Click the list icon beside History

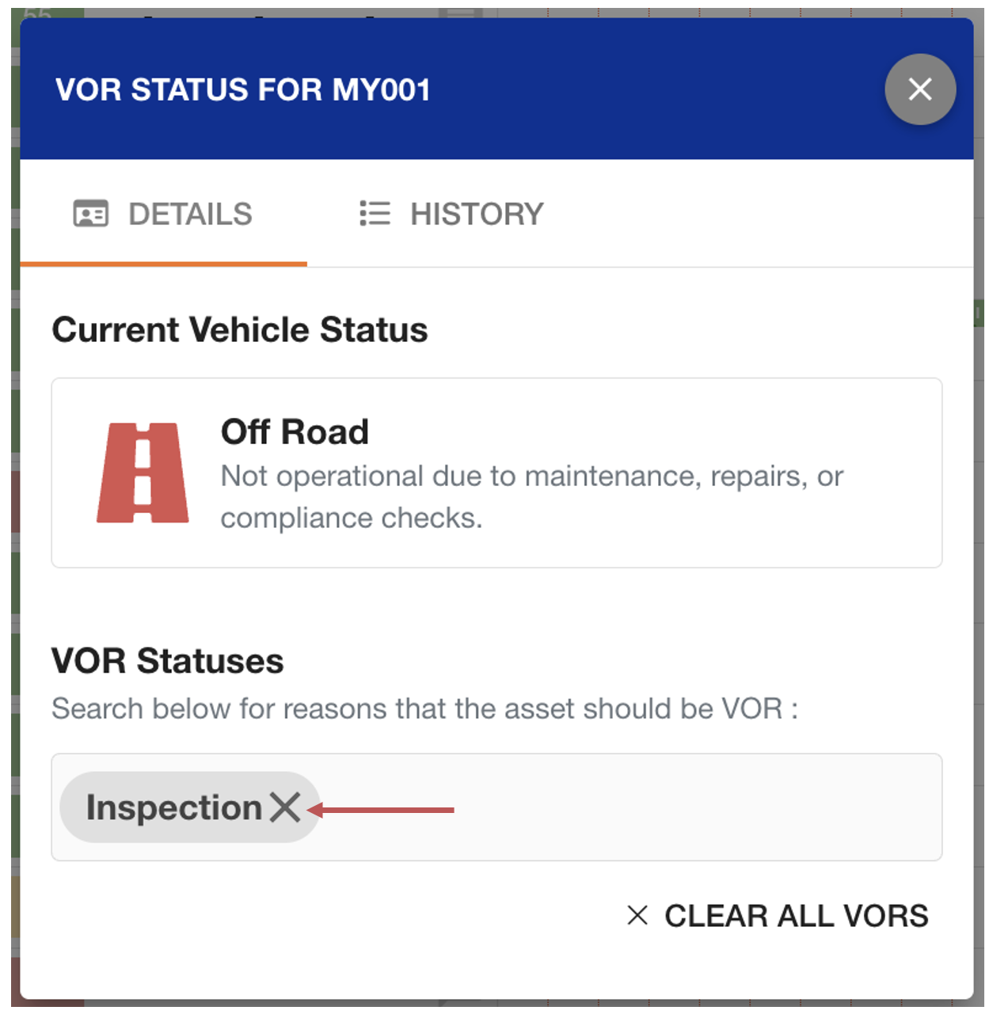(x=375, y=214)
